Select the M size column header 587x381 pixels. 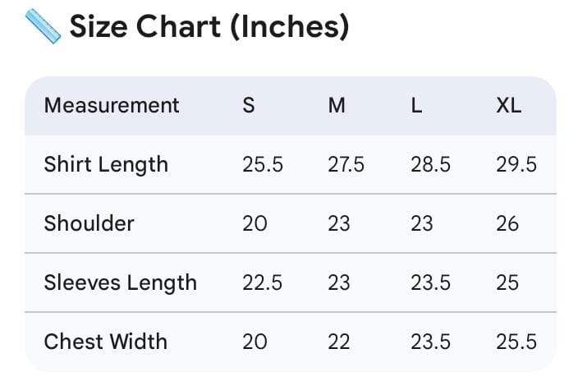pos(337,106)
